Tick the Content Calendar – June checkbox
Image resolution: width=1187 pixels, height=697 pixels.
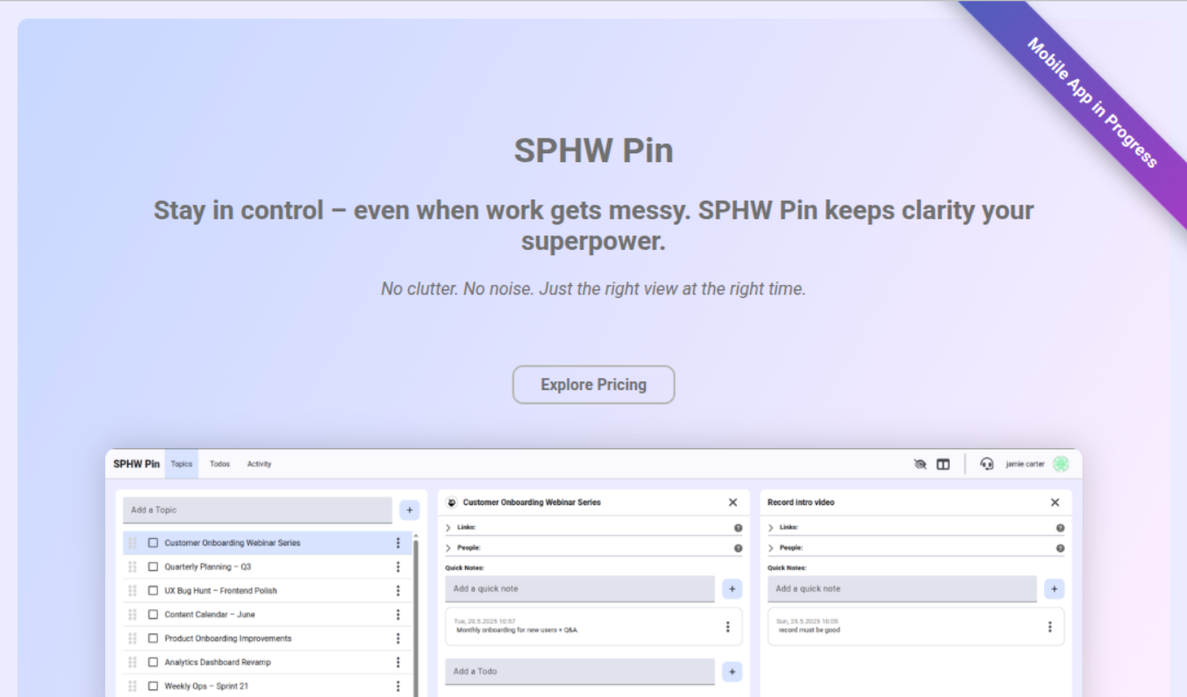pos(154,615)
